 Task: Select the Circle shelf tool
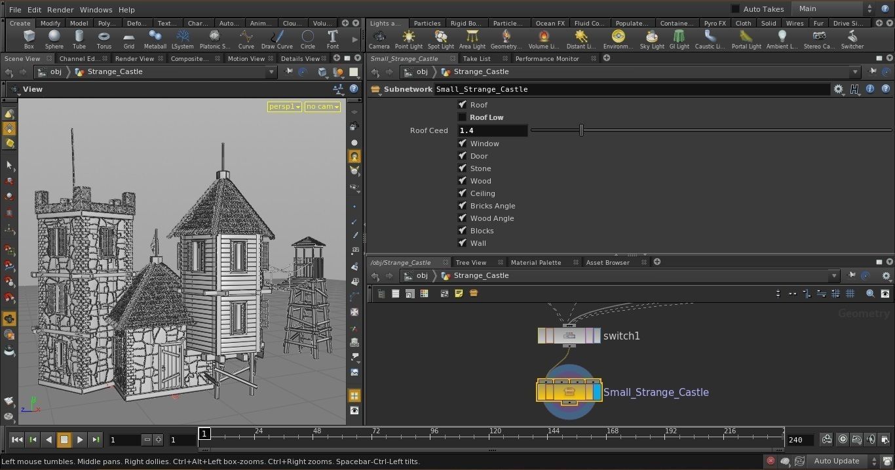point(308,39)
